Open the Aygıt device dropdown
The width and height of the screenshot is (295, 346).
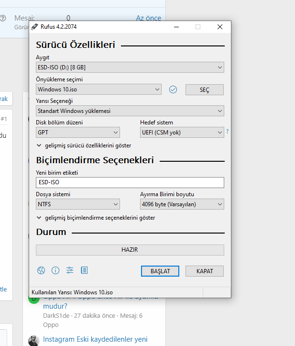(130, 67)
